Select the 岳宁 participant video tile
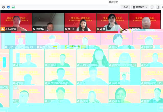 (x=29, y=94)
